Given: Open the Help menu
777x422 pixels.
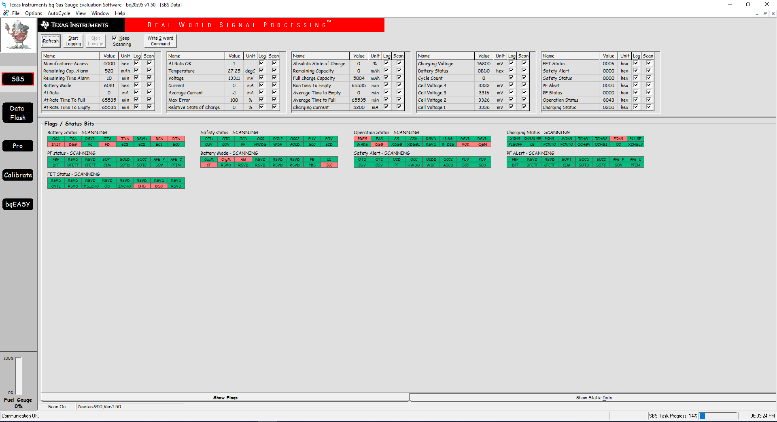Looking at the screenshot, I should (120, 13).
